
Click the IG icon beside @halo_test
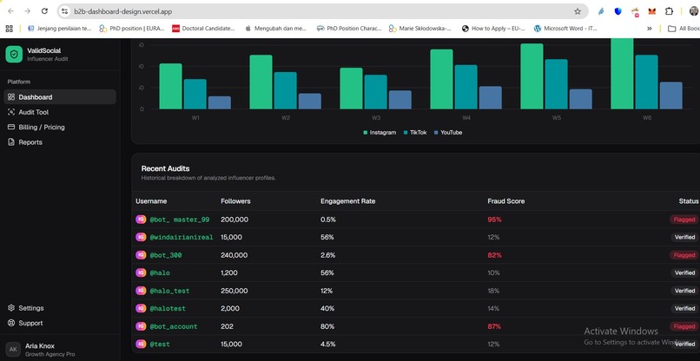[x=141, y=291]
